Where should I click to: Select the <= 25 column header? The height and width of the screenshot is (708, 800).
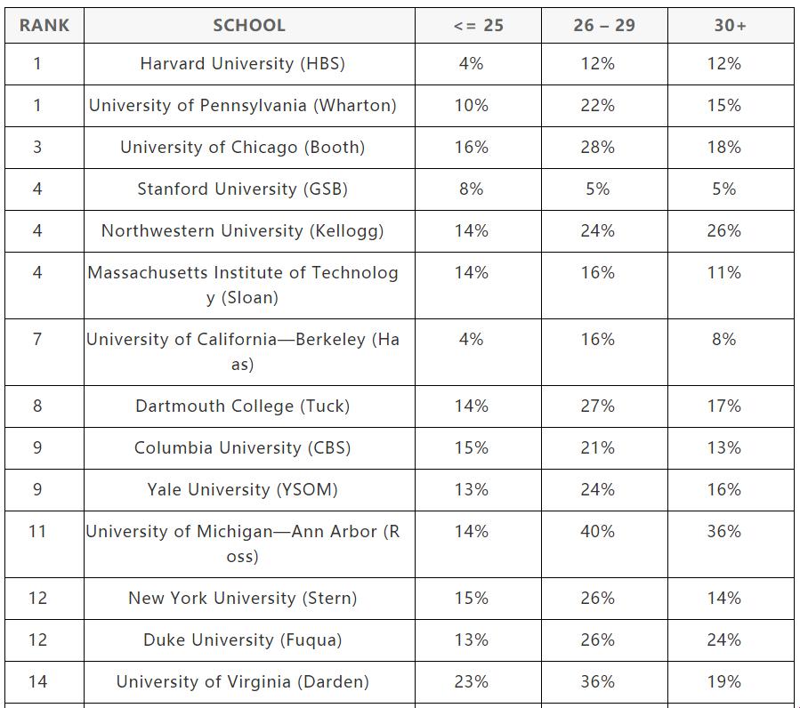click(x=478, y=26)
